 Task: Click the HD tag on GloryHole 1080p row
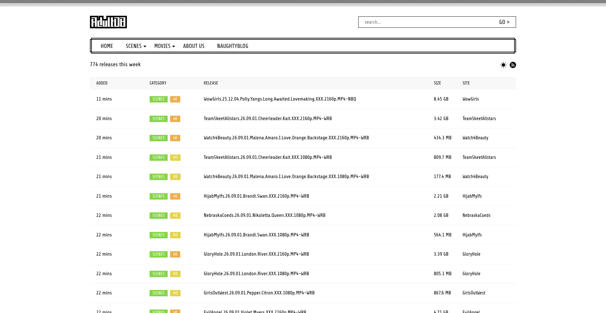175,274
